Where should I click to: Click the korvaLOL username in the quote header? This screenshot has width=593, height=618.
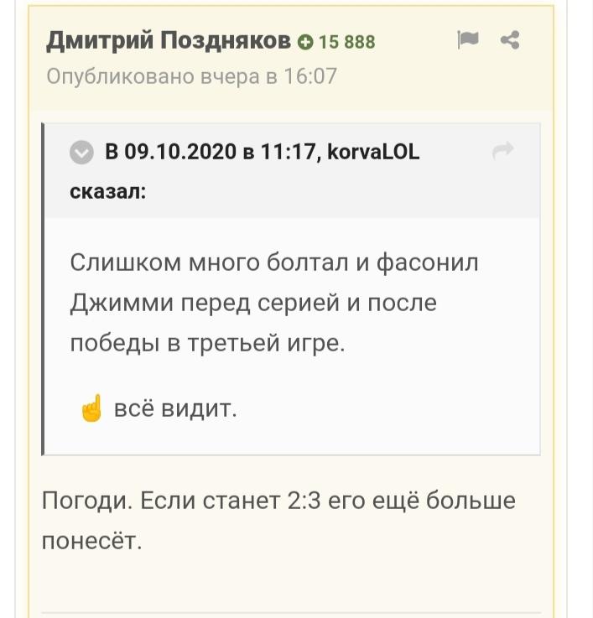click(x=373, y=152)
